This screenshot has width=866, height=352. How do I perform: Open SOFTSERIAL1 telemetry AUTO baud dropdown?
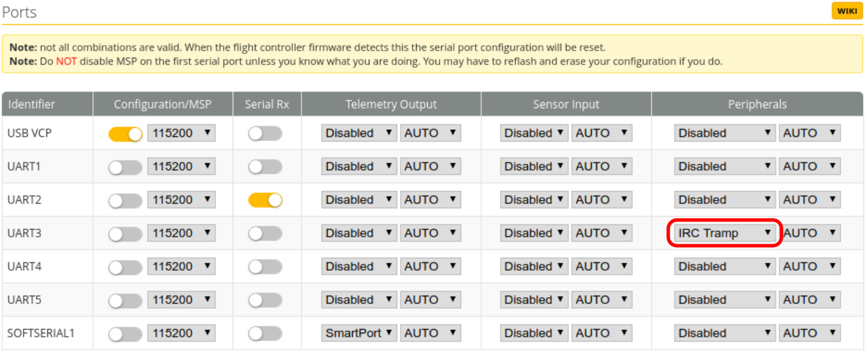click(430, 333)
